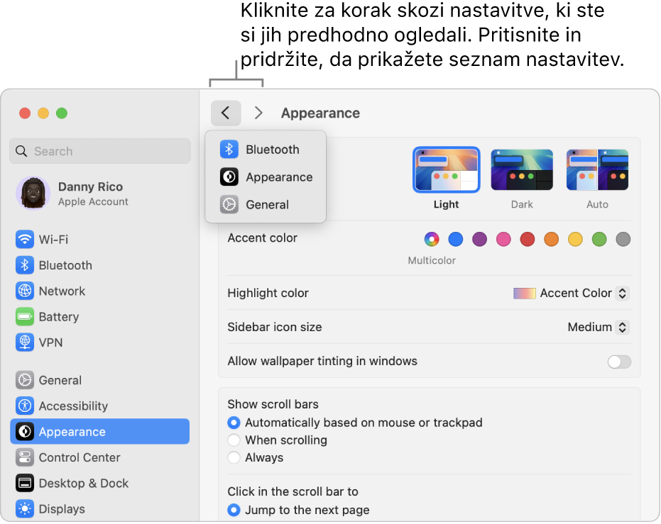The height and width of the screenshot is (524, 661).
Task: Open Control Center sidebar icon
Action: [x=25, y=457]
